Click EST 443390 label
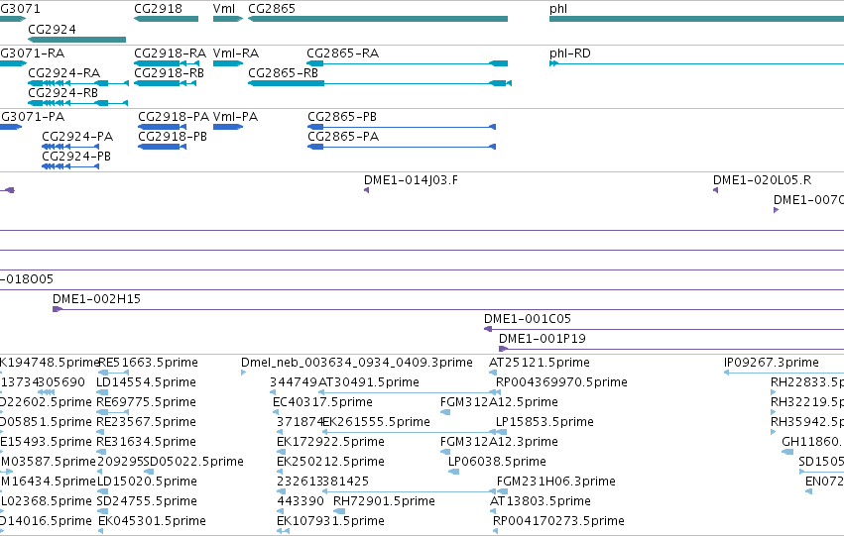The width and height of the screenshot is (844, 536). point(301,501)
